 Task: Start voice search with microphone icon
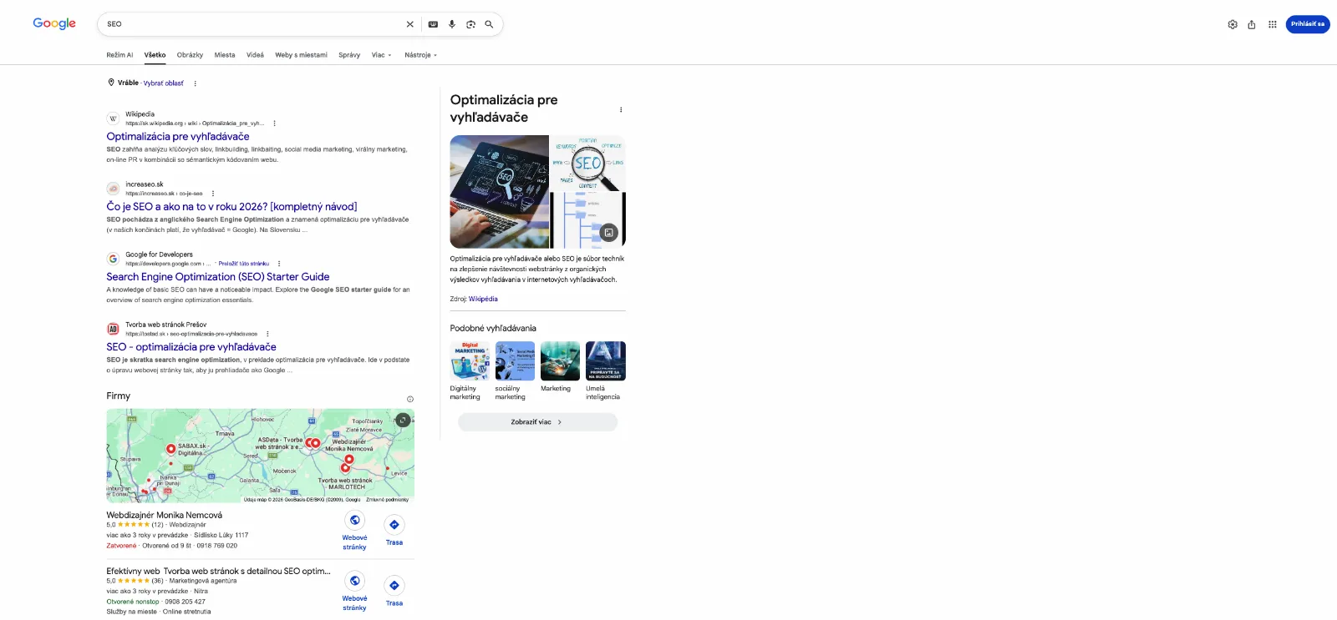click(x=452, y=24)
